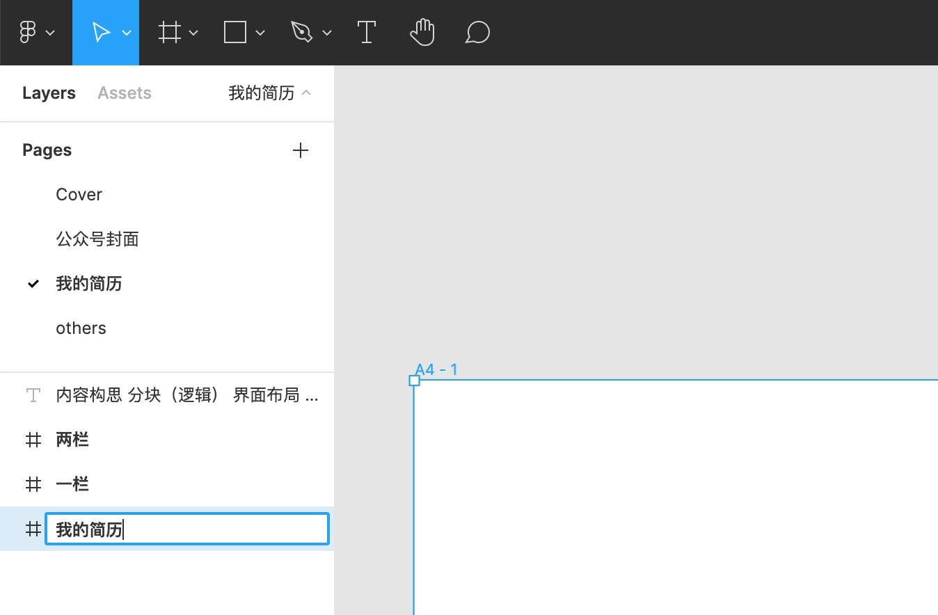Image resolution: width=938 pixels, height=615 pixels.
Task: Switch to the Assets tab
Action: point(124,93)
